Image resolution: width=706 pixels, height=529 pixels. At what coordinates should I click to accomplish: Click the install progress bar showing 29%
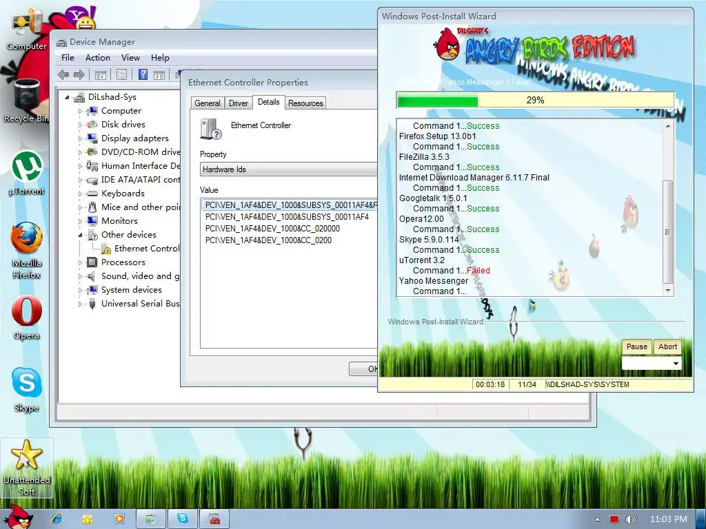(535, 100)
